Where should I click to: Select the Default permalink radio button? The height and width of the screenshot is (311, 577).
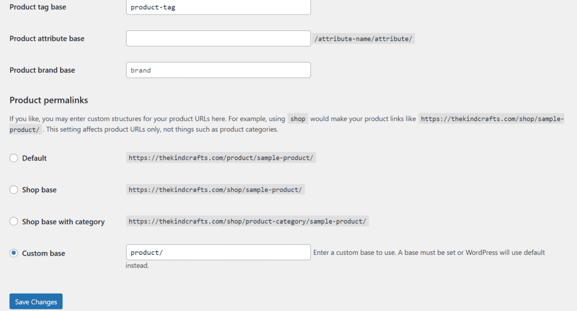pyautogui.click(x=14, y=158)
